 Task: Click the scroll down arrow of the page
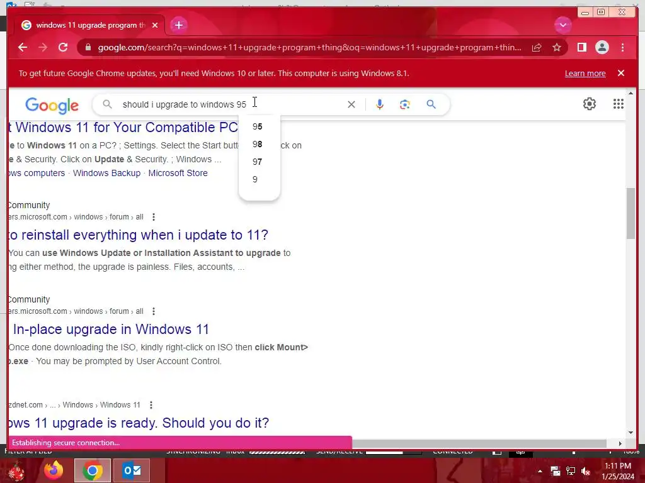pyautogui.click(x=631, y=433)
